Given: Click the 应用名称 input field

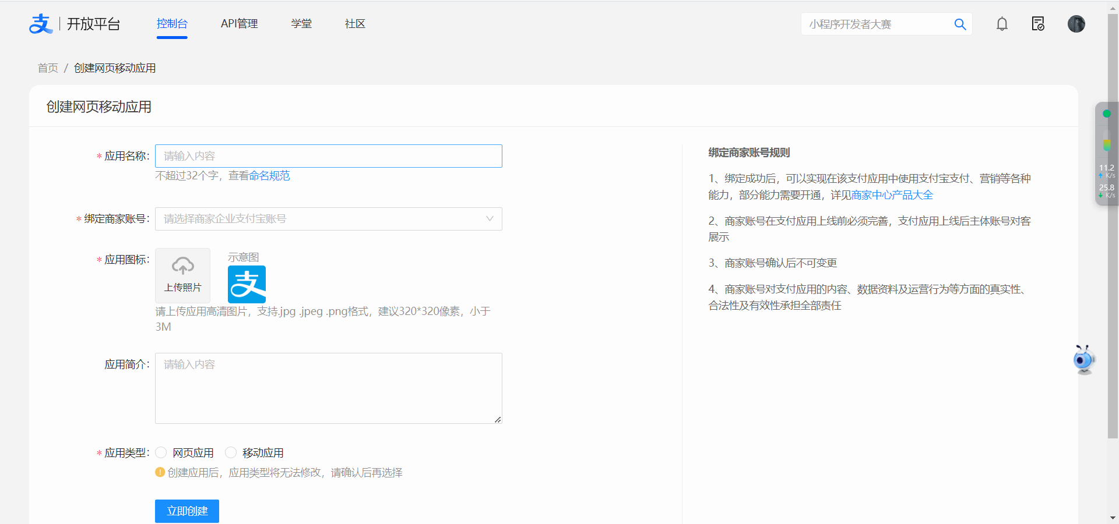Looking at the screenshot, I should click(x=328, y=156).
